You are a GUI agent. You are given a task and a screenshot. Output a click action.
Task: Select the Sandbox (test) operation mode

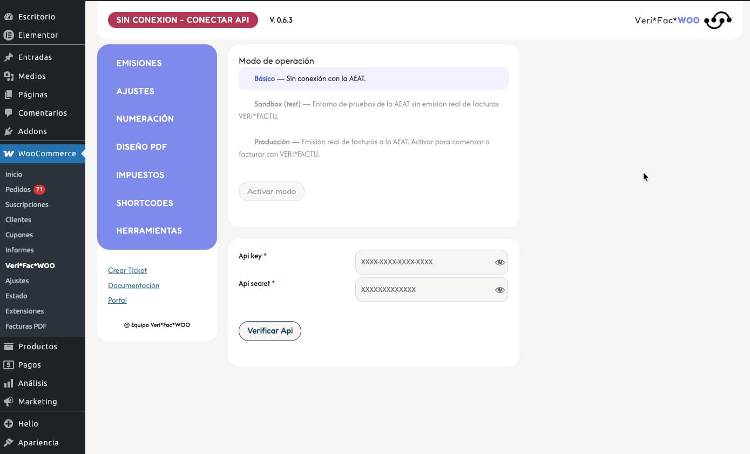(373, 110)
